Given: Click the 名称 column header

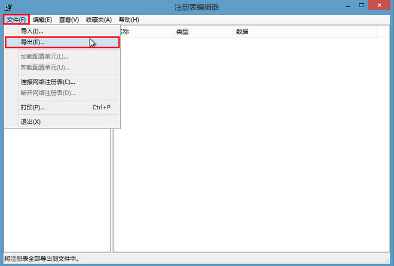Looking at the screenshot, I should [146, 32].
